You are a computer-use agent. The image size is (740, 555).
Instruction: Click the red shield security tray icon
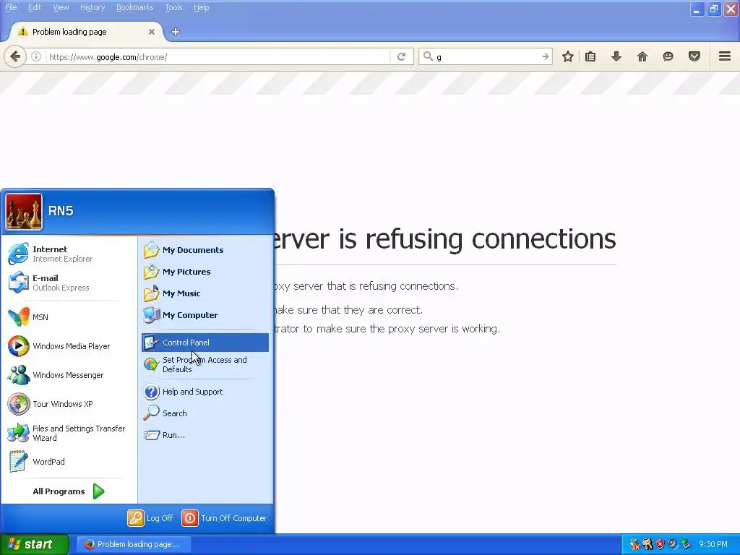click(661, 544)
